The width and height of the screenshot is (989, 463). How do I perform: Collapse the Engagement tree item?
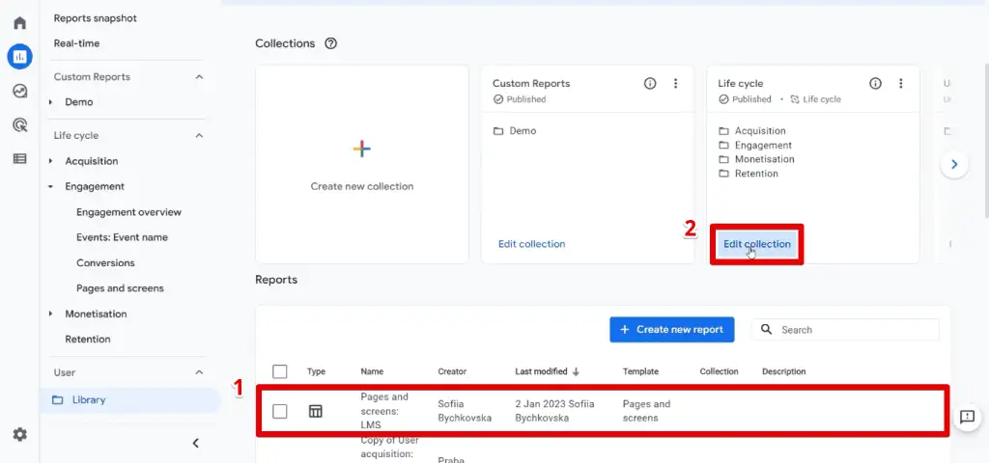(x=50, y=186)
